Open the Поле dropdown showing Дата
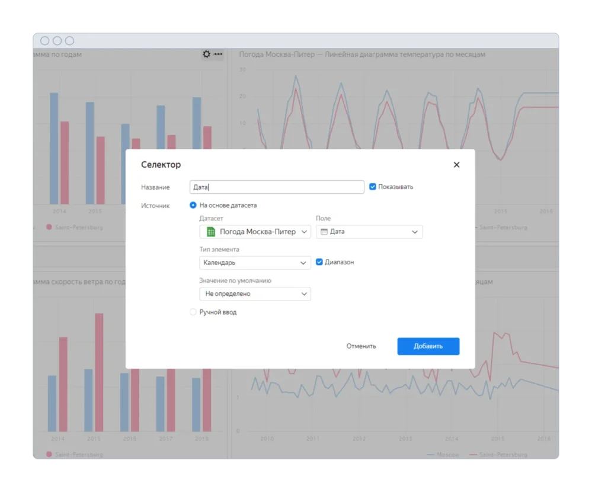592x492 pixels. (x=369, y=231)
